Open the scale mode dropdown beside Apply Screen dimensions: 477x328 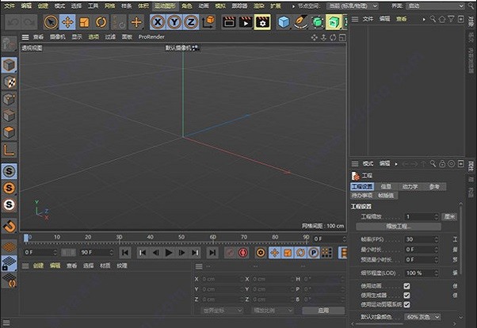tap(273, 311)
